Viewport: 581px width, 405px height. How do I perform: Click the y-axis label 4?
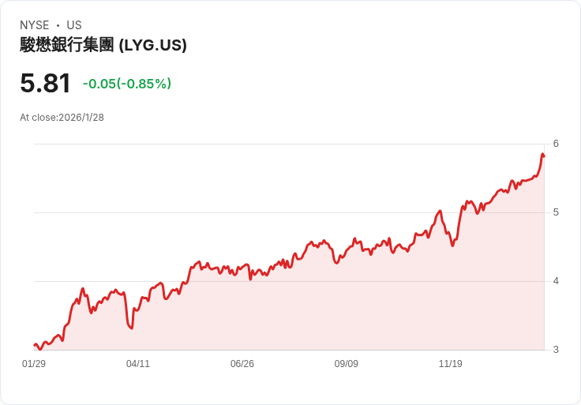point(556,281)
